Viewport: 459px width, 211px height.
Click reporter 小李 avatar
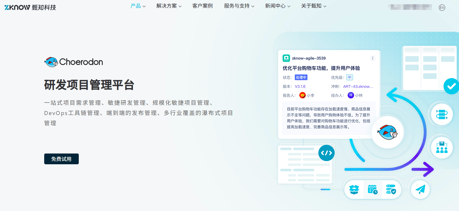[303, 95]
